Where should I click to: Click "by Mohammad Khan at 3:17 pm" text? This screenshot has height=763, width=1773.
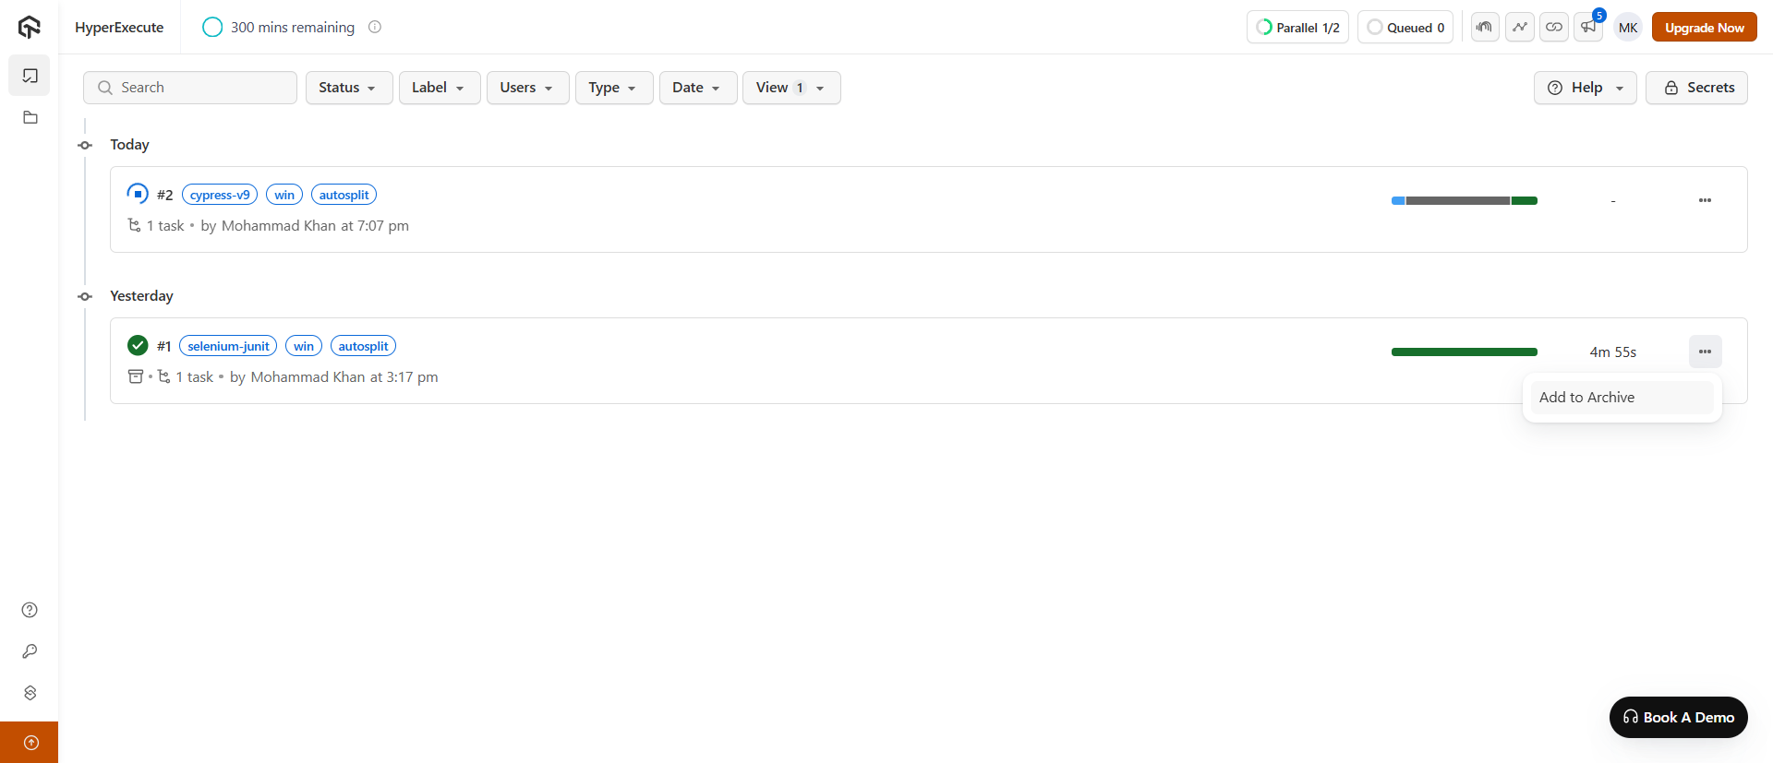[x=334, y=377]
